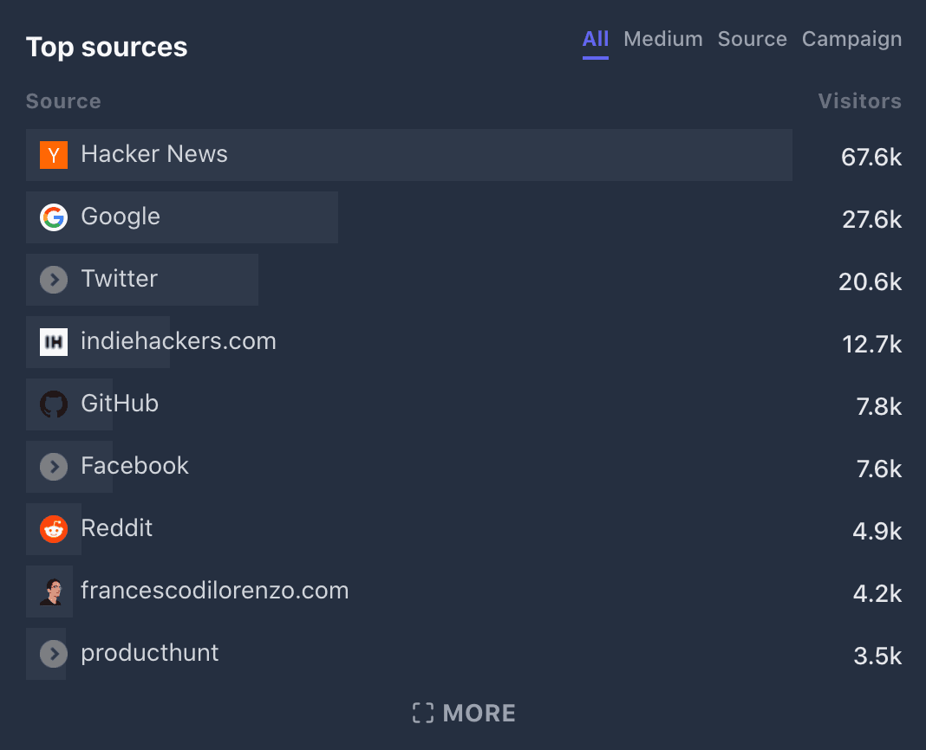Select the All tab
This screenshot has height=750, width=926.
click(596, 39)
